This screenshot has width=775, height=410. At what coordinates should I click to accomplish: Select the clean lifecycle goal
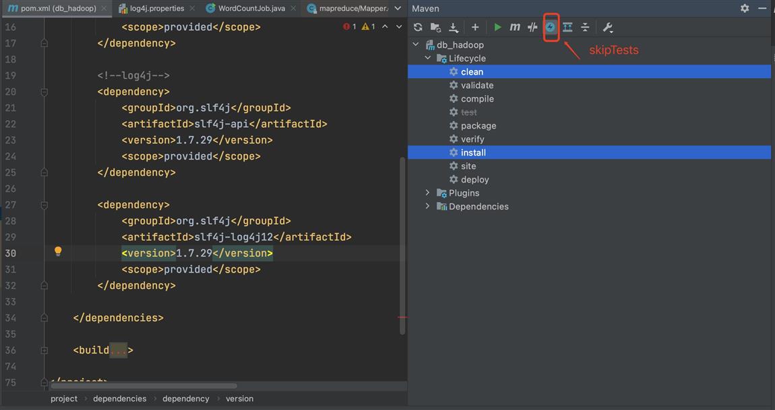pos(589,71)
